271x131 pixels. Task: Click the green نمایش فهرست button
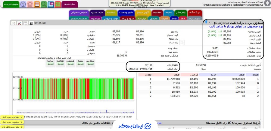point(11,4)
